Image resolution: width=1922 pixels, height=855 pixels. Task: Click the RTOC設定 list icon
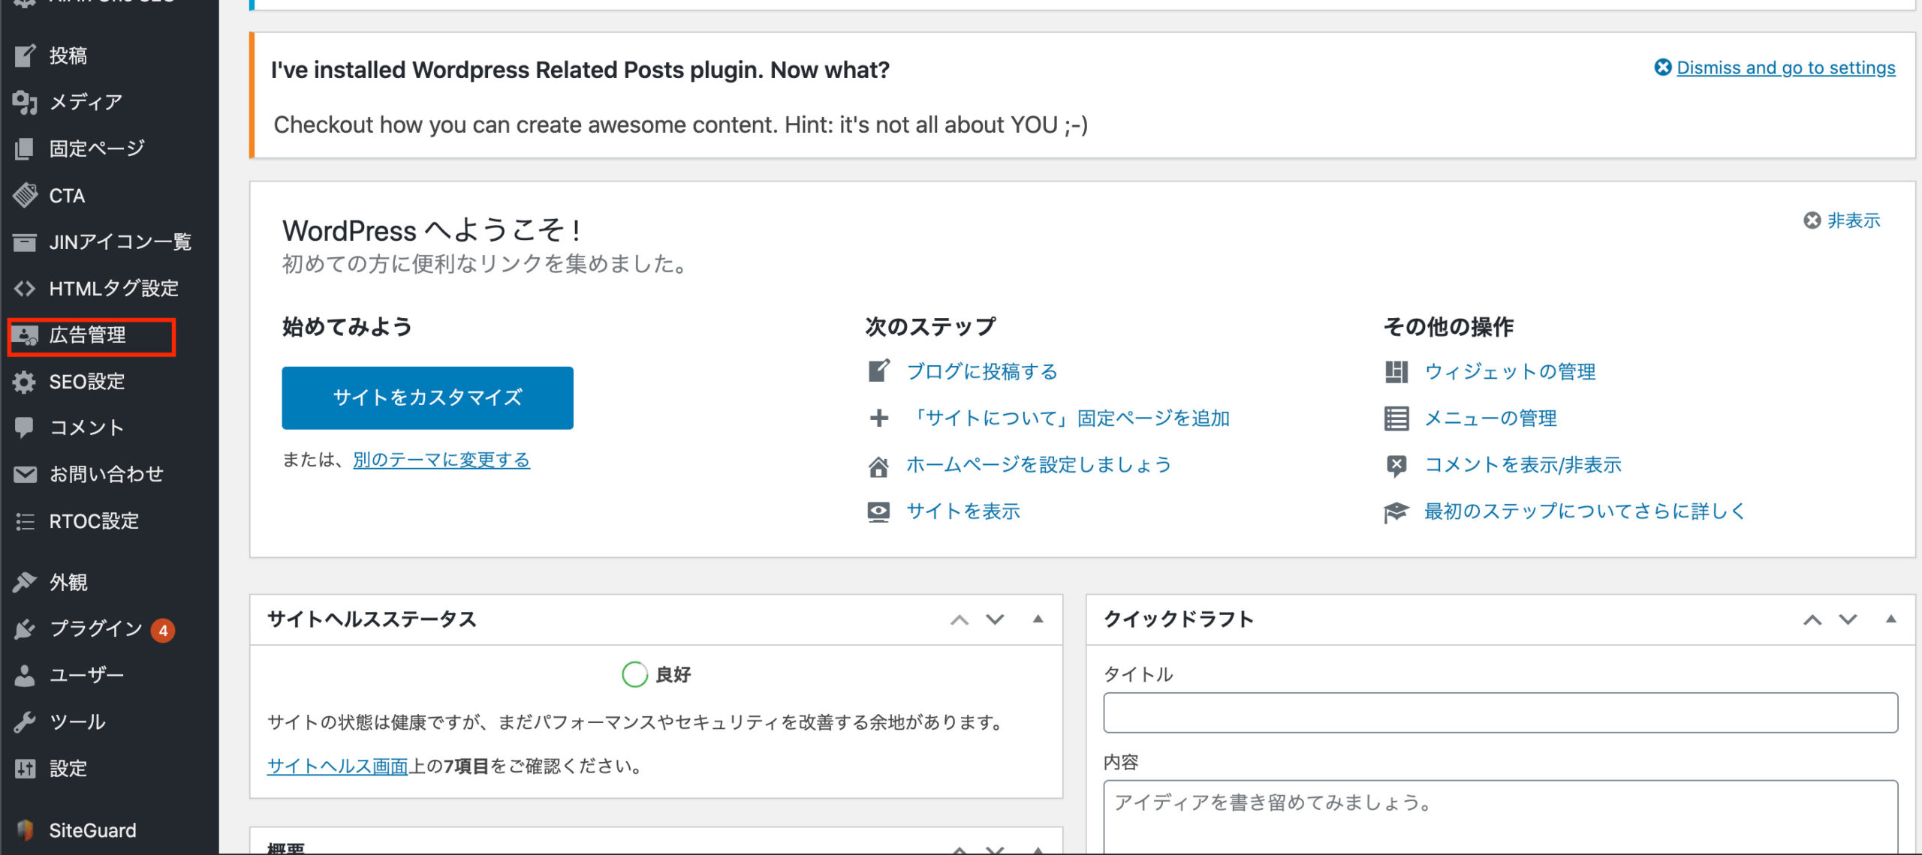(x=25, y=521)
